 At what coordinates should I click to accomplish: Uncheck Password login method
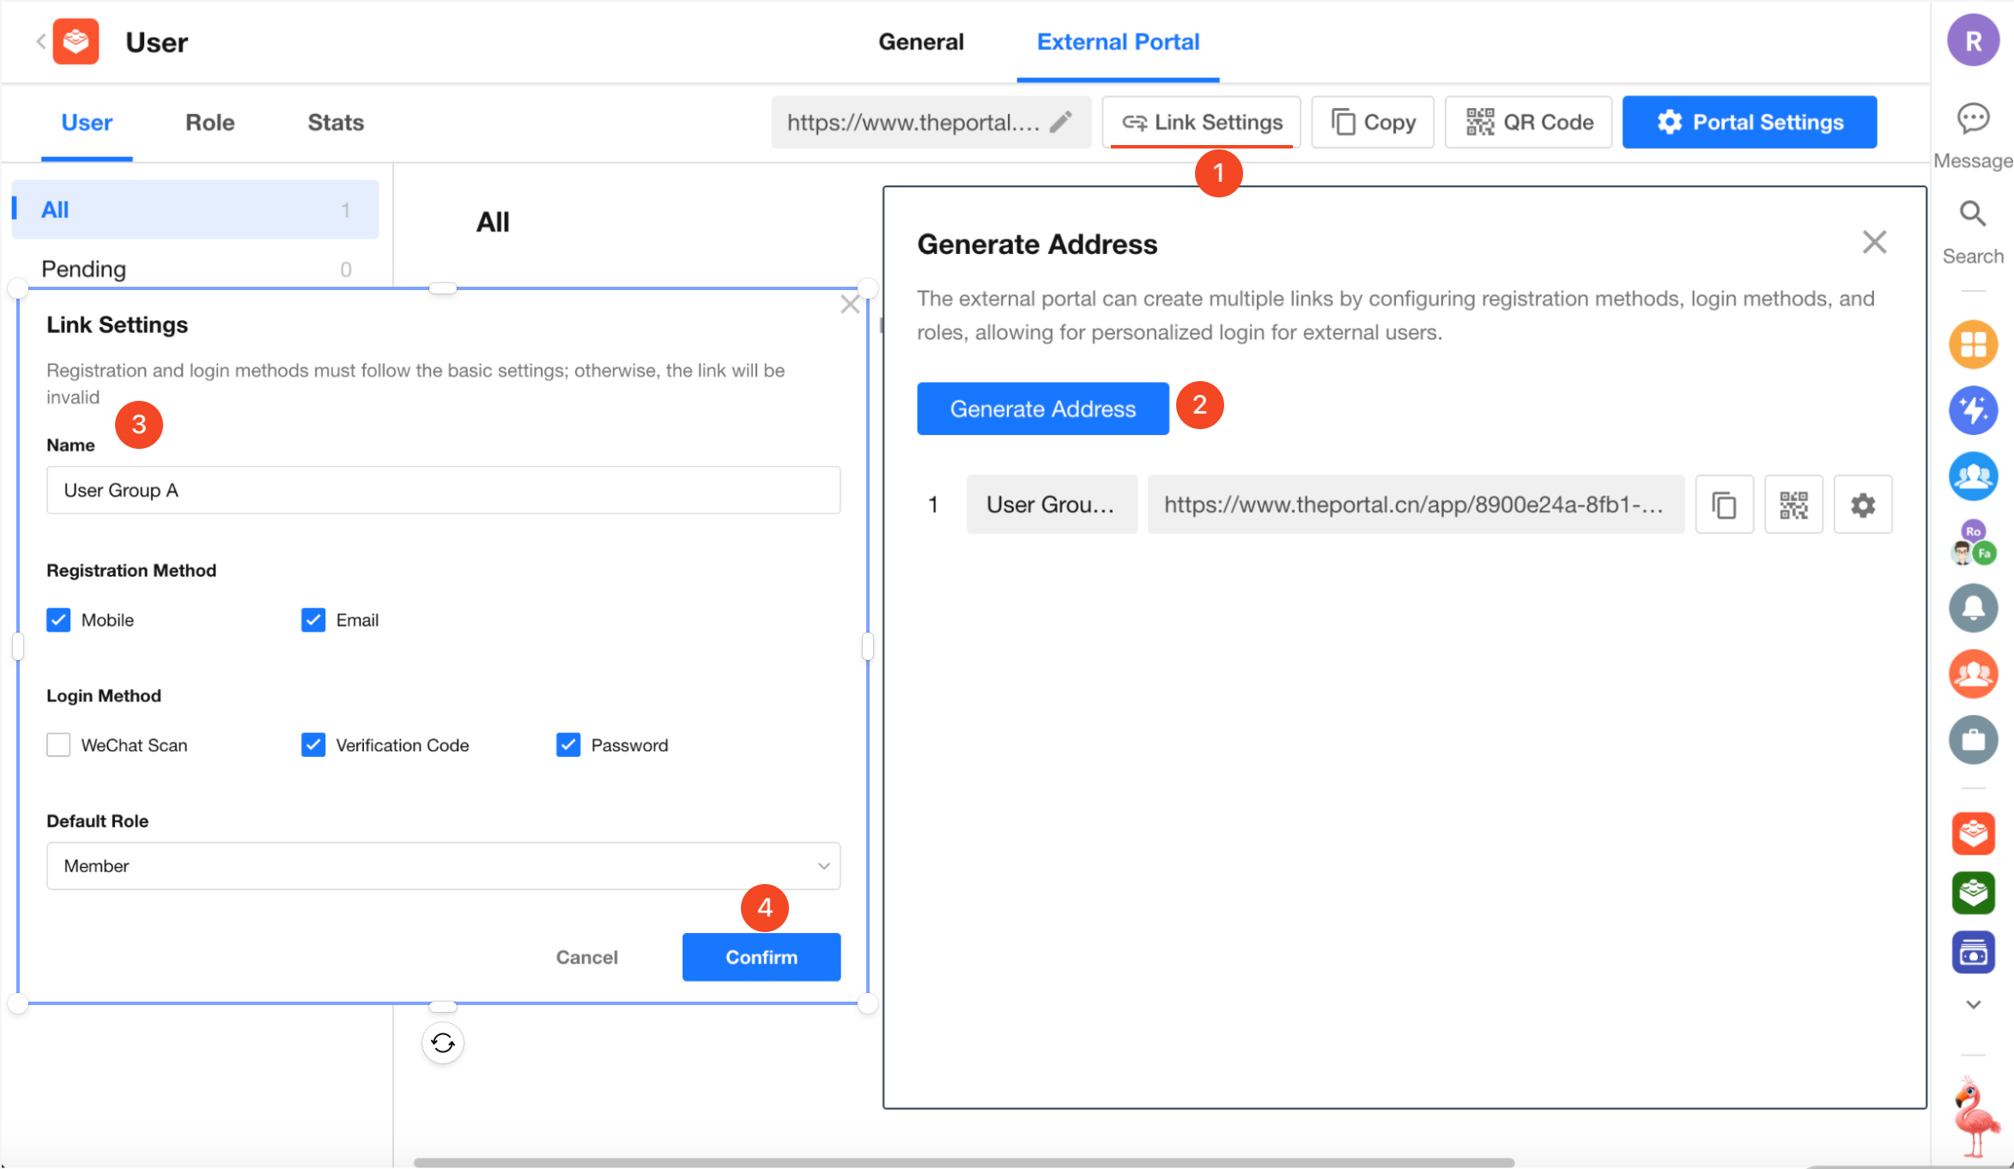(x=568, y=745)
